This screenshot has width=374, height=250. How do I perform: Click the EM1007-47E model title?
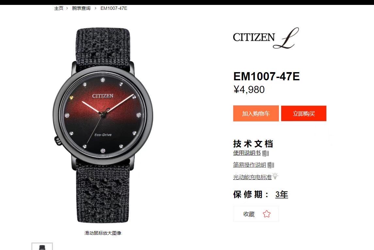click(267, 76)
